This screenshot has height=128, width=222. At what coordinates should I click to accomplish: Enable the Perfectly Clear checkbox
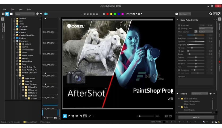(x=179, y=29)
